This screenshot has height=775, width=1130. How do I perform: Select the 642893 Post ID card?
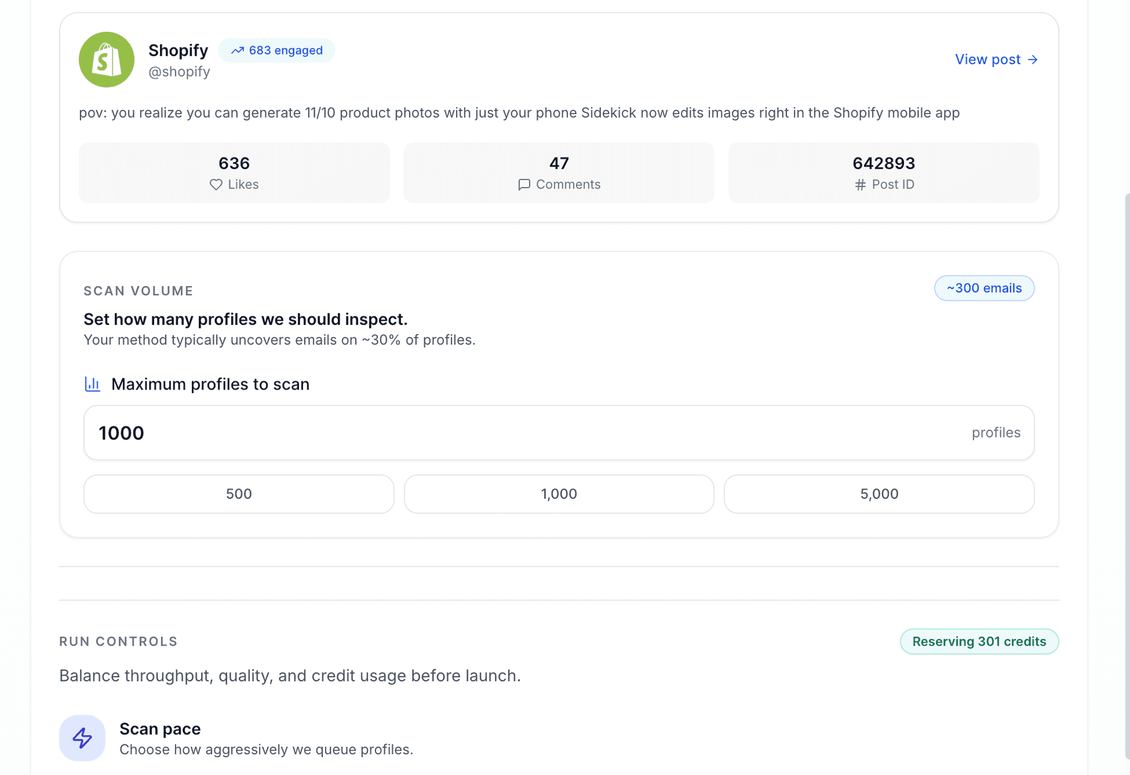coord(883,172)
